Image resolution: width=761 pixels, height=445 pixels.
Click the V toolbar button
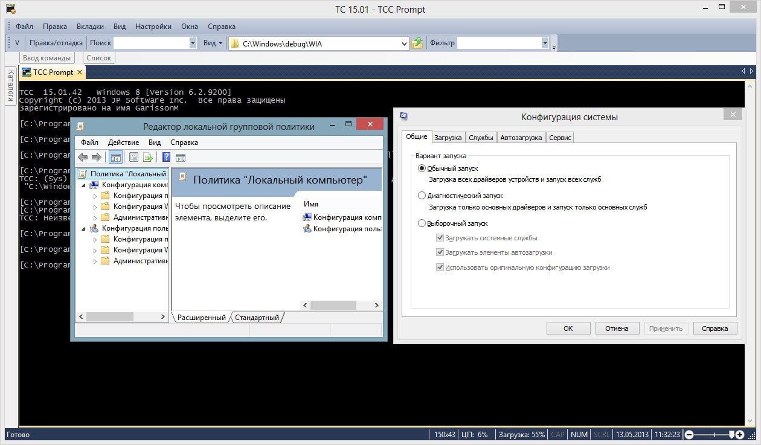(x=17, y=43)
